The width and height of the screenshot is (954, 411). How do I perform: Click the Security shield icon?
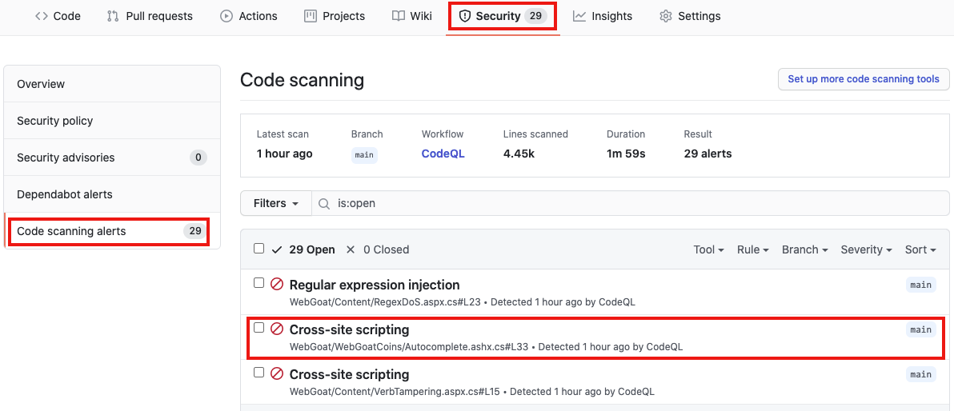(x=465, y=17)
